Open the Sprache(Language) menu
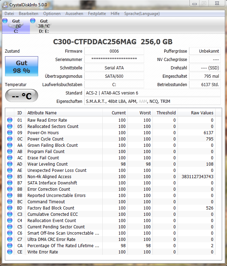The height and width of the screenshot is (266, 227). point(142,14)
